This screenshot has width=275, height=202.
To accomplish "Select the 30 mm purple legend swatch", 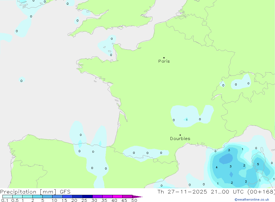I will point(98,196).
